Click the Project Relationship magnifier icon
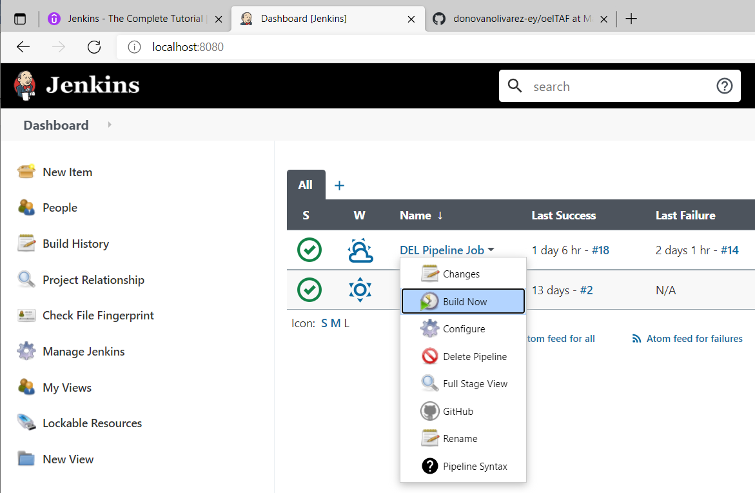This screenshot has height=493, width=755. (26, 279)
